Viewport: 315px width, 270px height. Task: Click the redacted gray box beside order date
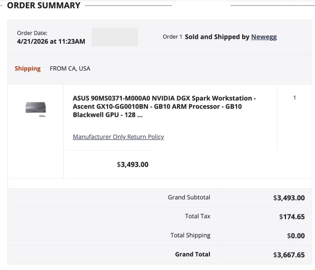tap(115, 37)
